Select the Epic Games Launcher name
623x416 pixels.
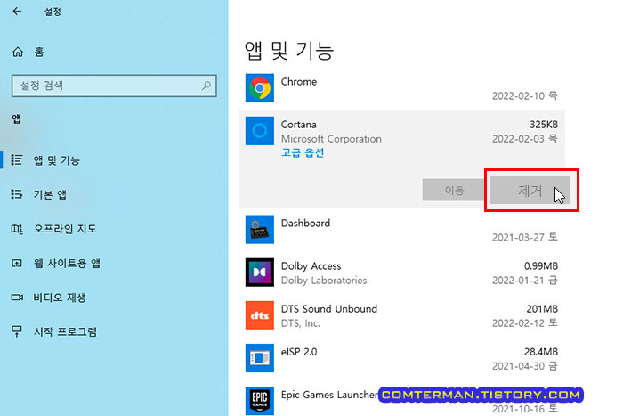pos(329,395)
